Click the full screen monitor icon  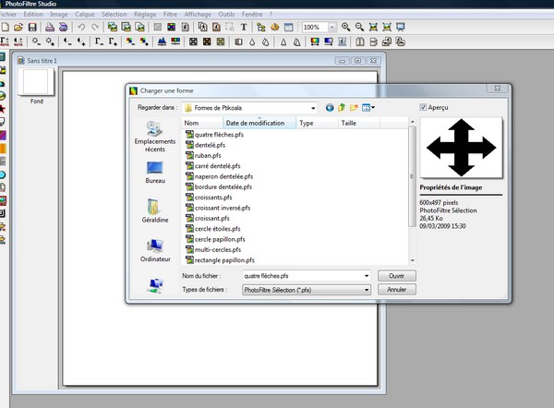tap(401, 27)
